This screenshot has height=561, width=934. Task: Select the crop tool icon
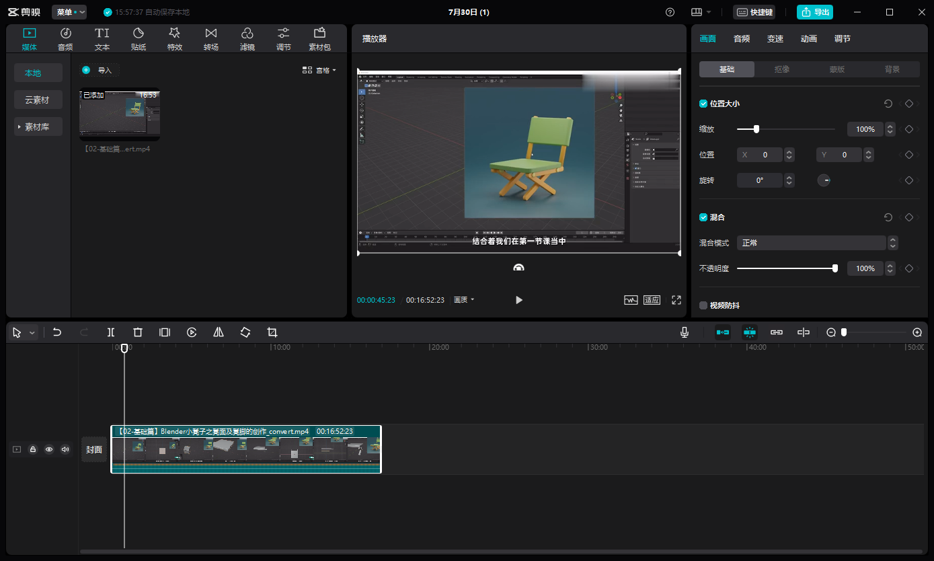point(272,332)
